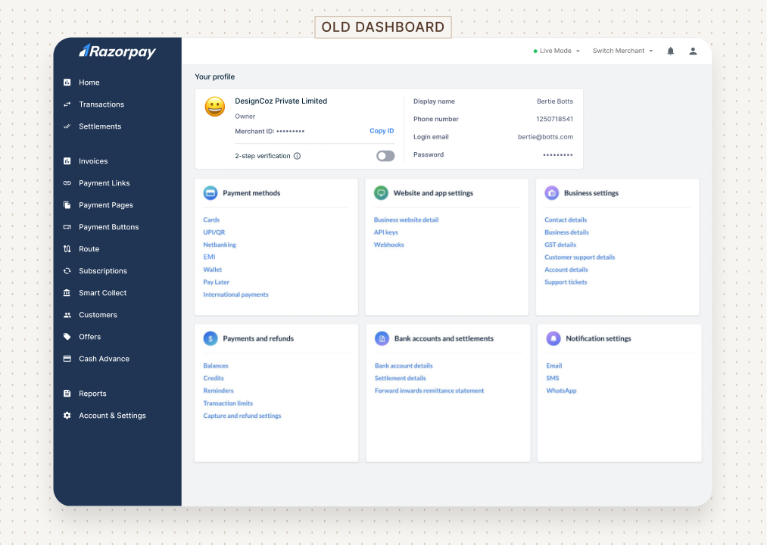Open Business website detail link
Viewport: 767px width, 545px height.
(x=406, y=220)
